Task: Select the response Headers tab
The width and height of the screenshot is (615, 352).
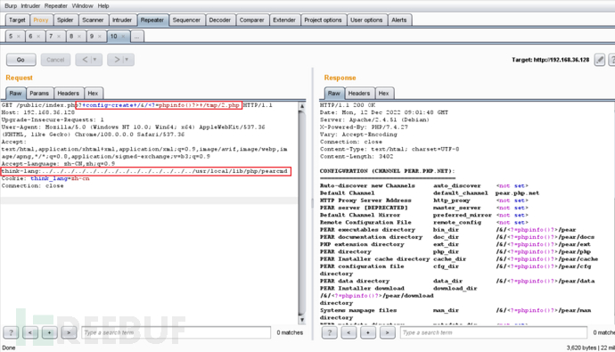Action: tap(359, 94)
